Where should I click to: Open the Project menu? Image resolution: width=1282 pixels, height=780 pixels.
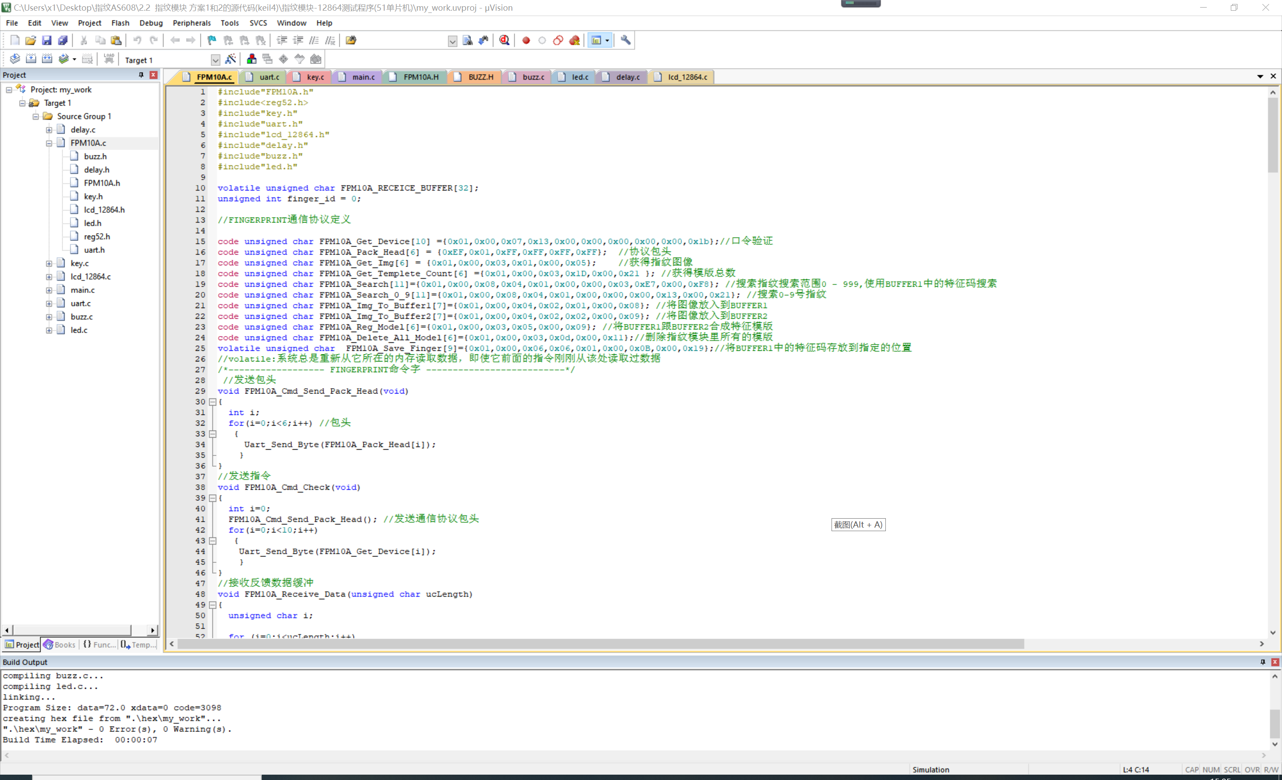point(89,23)
